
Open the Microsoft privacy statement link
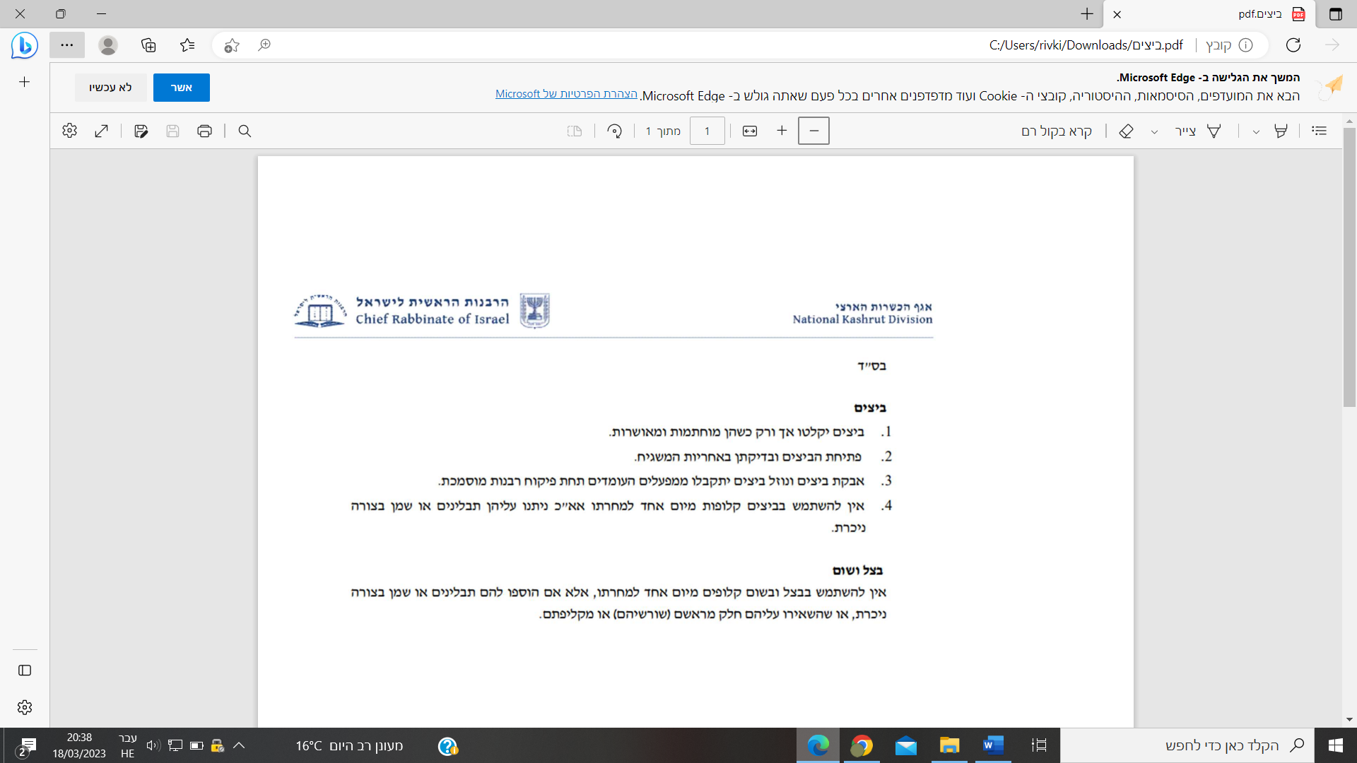pyautogui.click(x=566, y=94)
